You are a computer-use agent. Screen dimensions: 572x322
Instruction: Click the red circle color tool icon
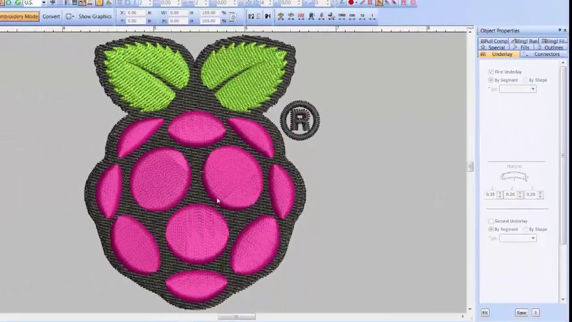351,3
